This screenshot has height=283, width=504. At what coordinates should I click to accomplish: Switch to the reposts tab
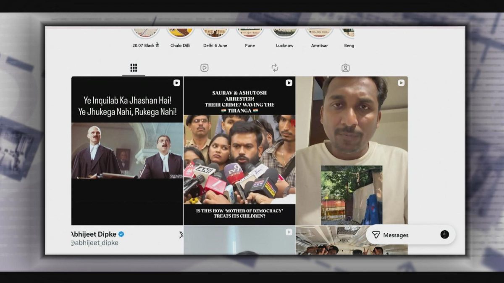pyautogui.click(x=275, y=68)
